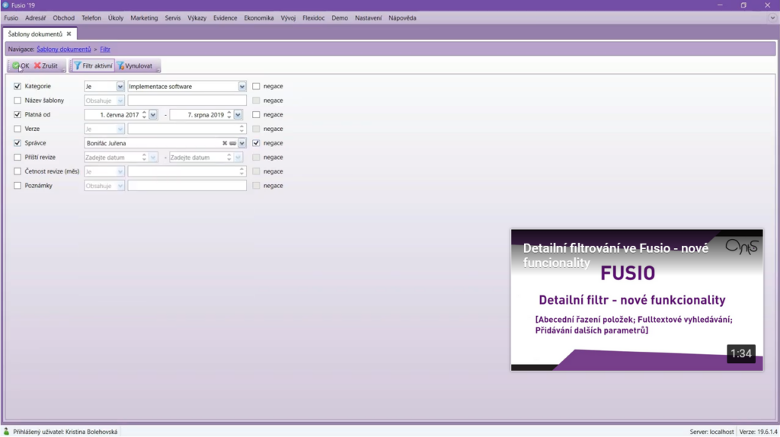
Task: Click the Vynulovat filter reset icon
Action: coord(121,66)
